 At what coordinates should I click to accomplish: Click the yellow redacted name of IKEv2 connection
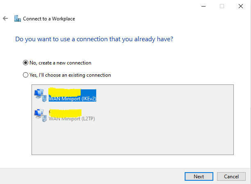click(x=65, y=92)
